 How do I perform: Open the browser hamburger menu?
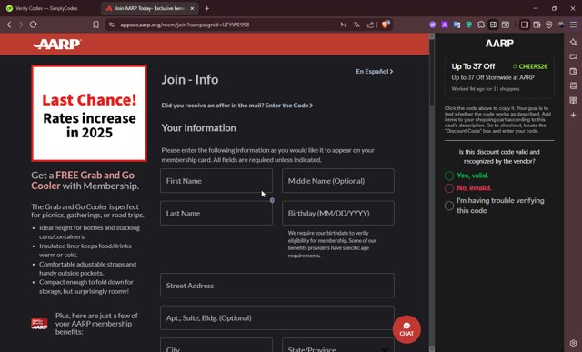point(574,25)
